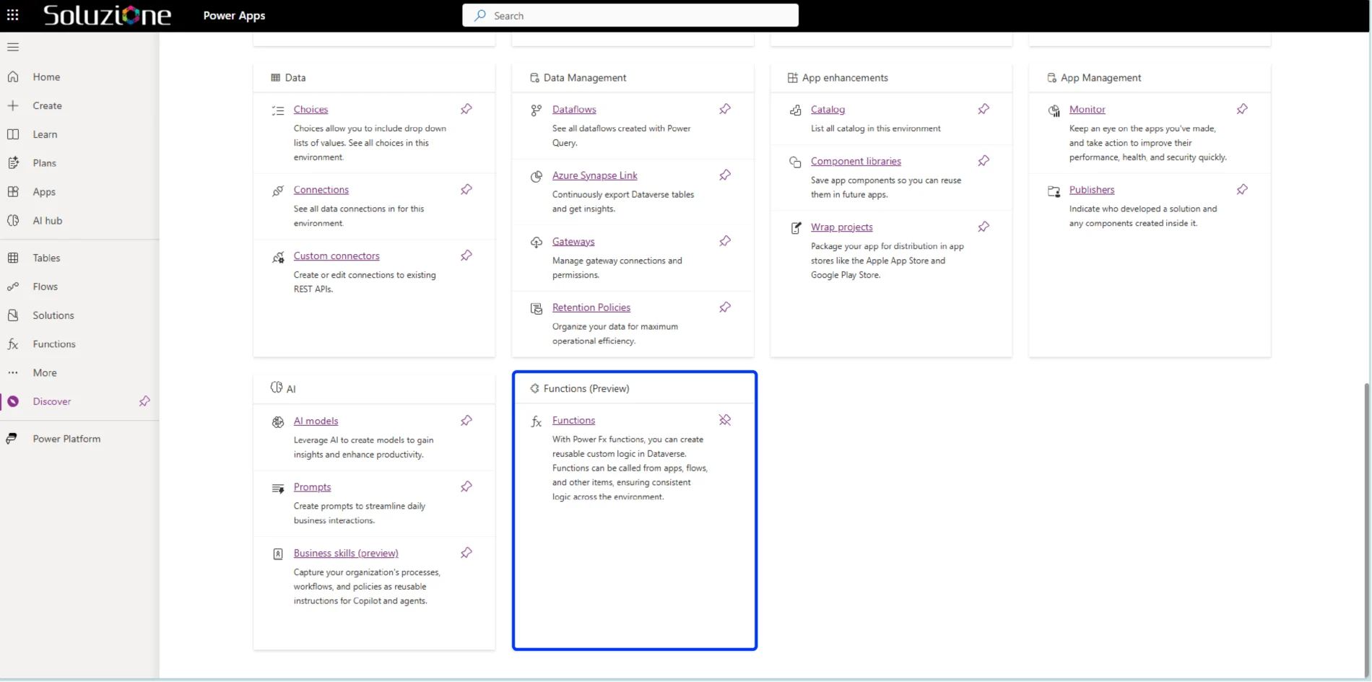Open the Custom connectors link
1372x682 pixels.
click(337, 256)
